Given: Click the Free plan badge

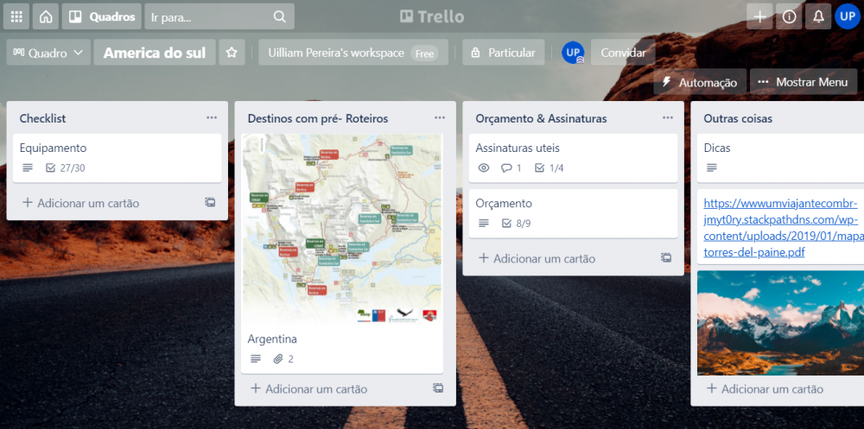Looking at the screenshot, I should [424, 54].
